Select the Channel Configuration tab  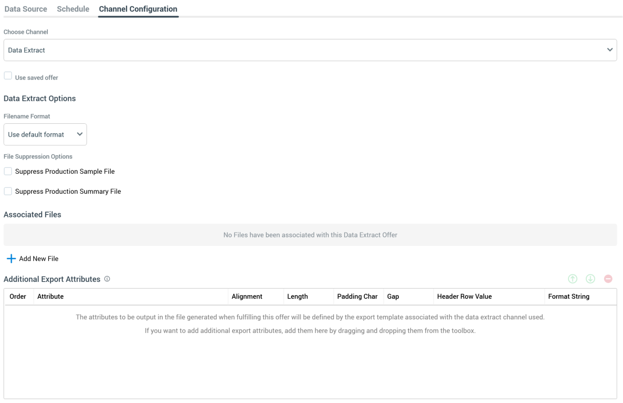click(138, 9)
